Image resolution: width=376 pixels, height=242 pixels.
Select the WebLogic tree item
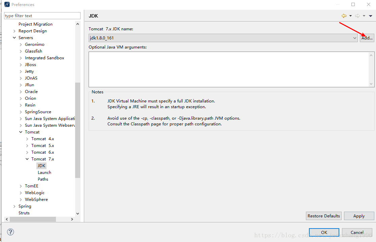(x=35, y=192)
